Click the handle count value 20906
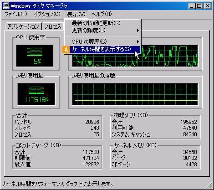This screenshot has height=190, width=214. click(x=92, y=122)
